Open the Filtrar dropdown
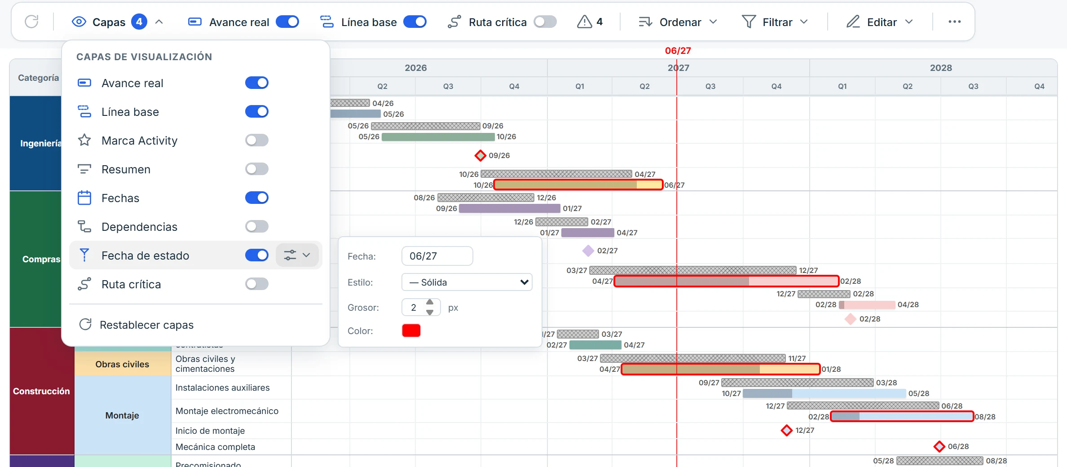 [775, 22]
